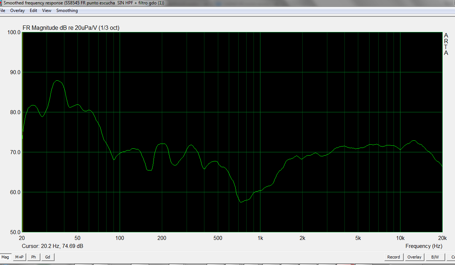Show the Ph phase view
455x265 pixels.
[x=33, y=257]
